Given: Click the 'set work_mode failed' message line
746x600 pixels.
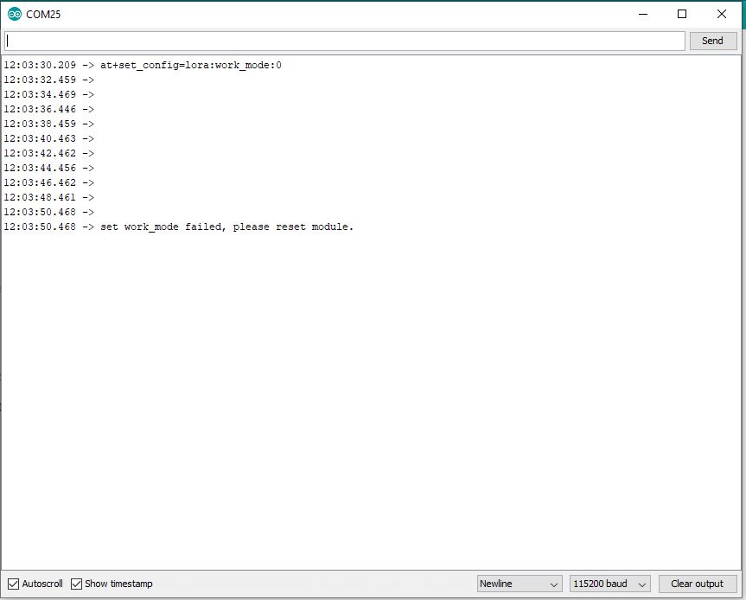Looking at the screenshot, I should click(226, 227).
